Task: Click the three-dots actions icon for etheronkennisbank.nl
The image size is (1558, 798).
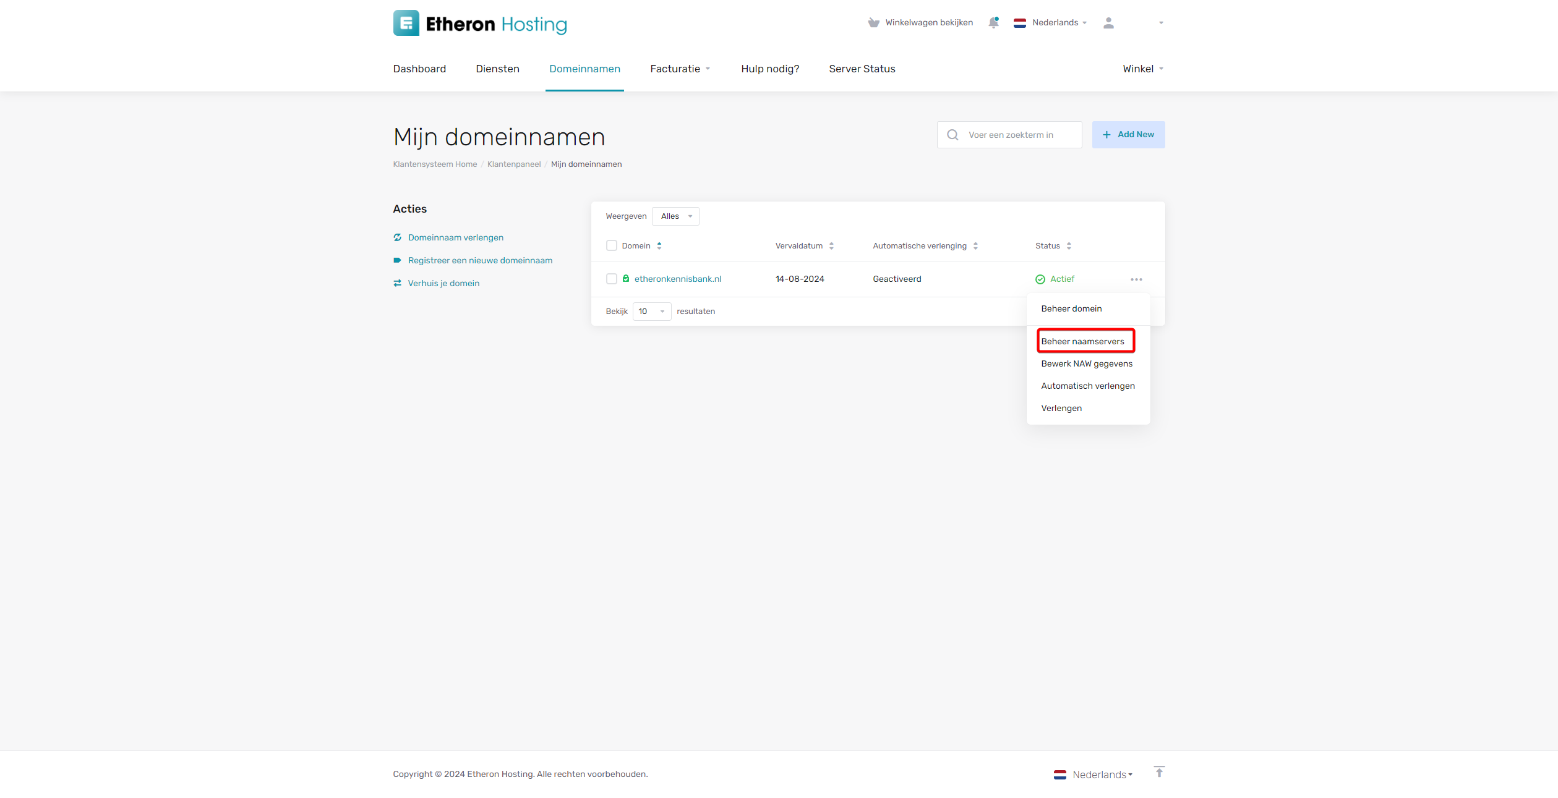Action: click(x=1136, y=279)
